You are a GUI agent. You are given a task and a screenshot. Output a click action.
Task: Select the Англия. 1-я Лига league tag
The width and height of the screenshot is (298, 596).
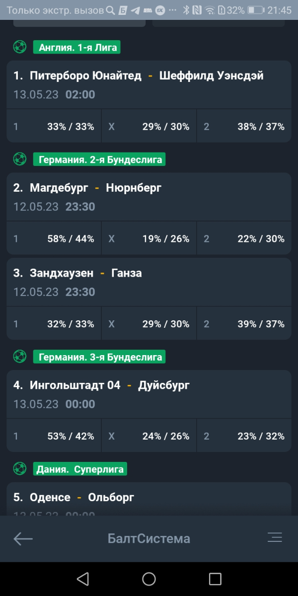click(x=77, y=48)
